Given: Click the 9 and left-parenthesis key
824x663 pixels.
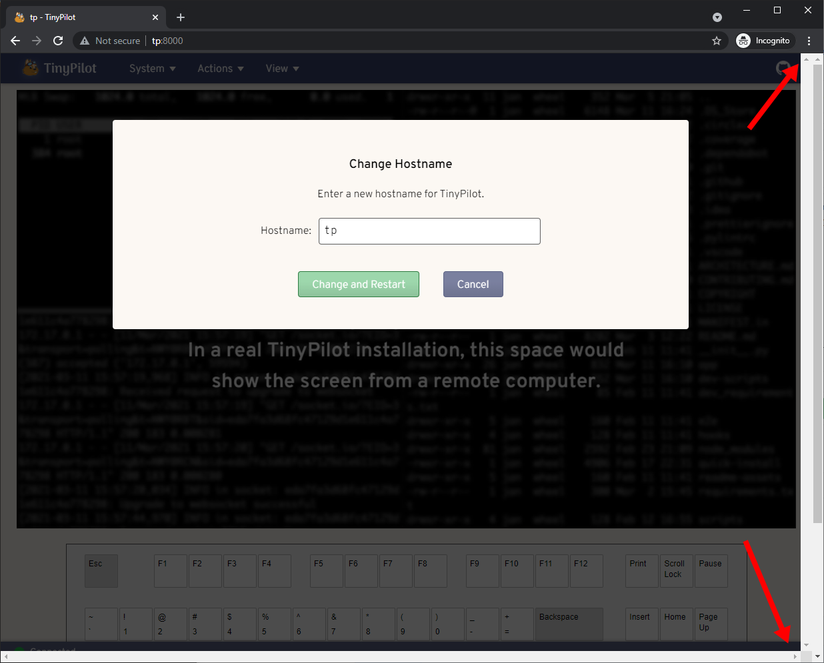Looking at the screenshot, I should point(413,624).
